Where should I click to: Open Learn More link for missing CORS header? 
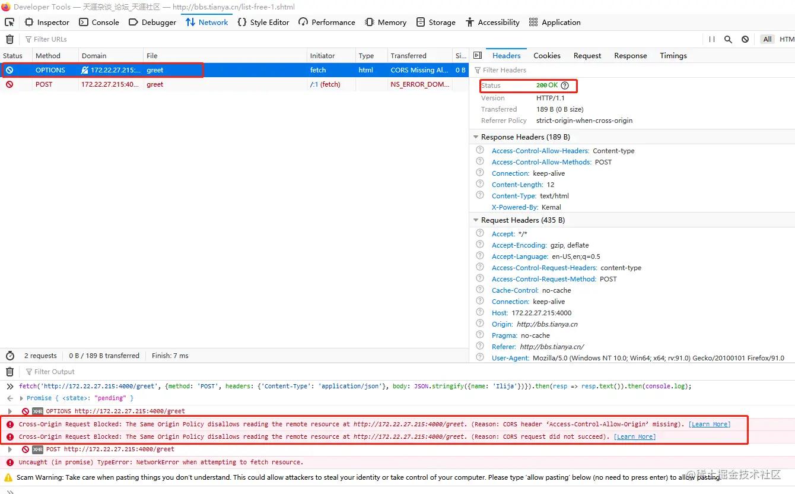point(709,424)
